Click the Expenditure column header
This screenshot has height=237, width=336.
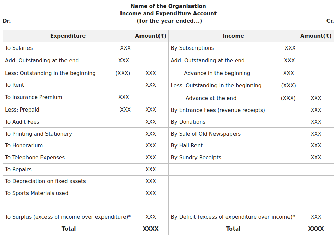tap(68, 36)
